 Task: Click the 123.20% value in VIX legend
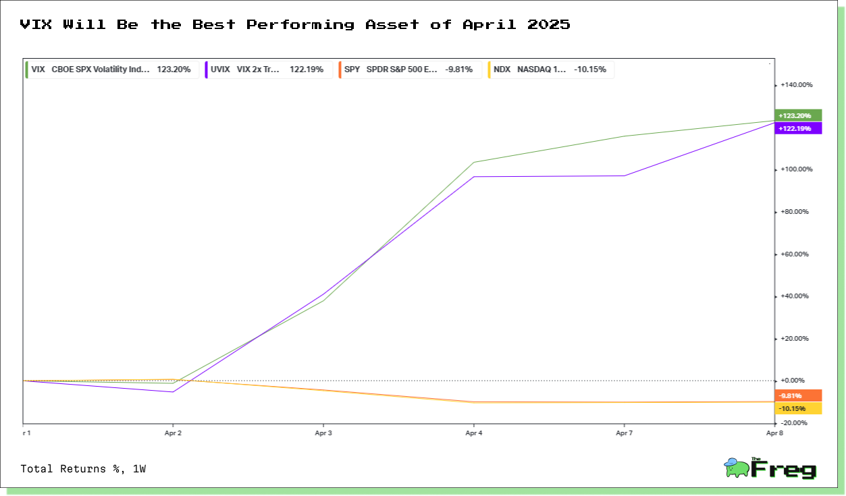coord(174,70)
